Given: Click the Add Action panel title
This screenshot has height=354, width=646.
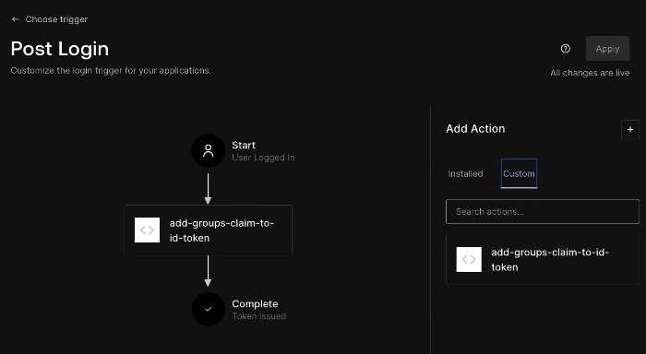Looking at the screenshot, I should tap(475, 129).
